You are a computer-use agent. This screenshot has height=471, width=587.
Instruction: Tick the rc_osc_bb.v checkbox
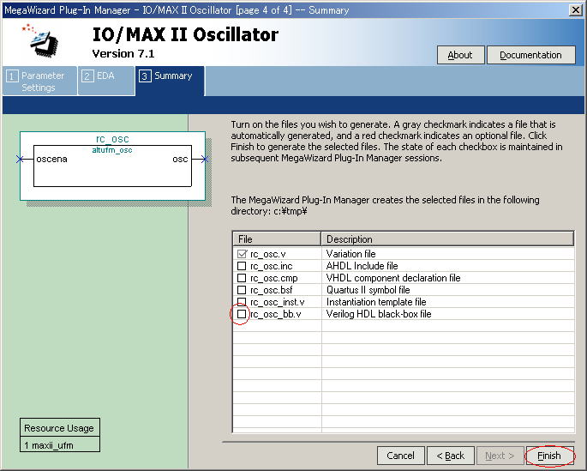click(x=242, y=314)
